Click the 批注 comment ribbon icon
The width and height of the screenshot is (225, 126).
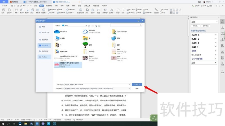[99, 11]
